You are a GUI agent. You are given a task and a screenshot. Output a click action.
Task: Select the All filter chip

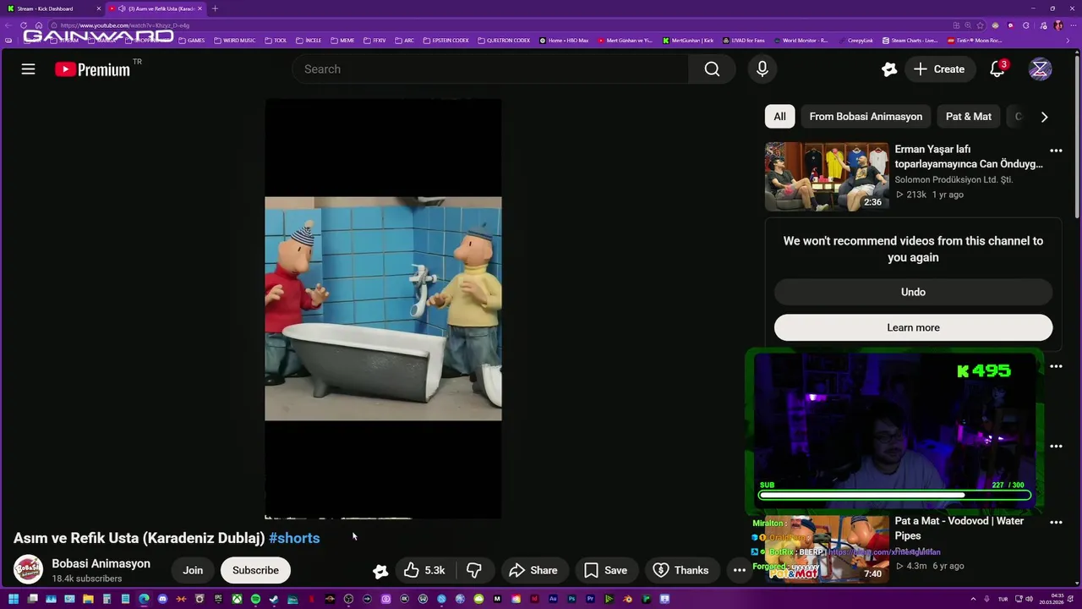pos(779,117)
